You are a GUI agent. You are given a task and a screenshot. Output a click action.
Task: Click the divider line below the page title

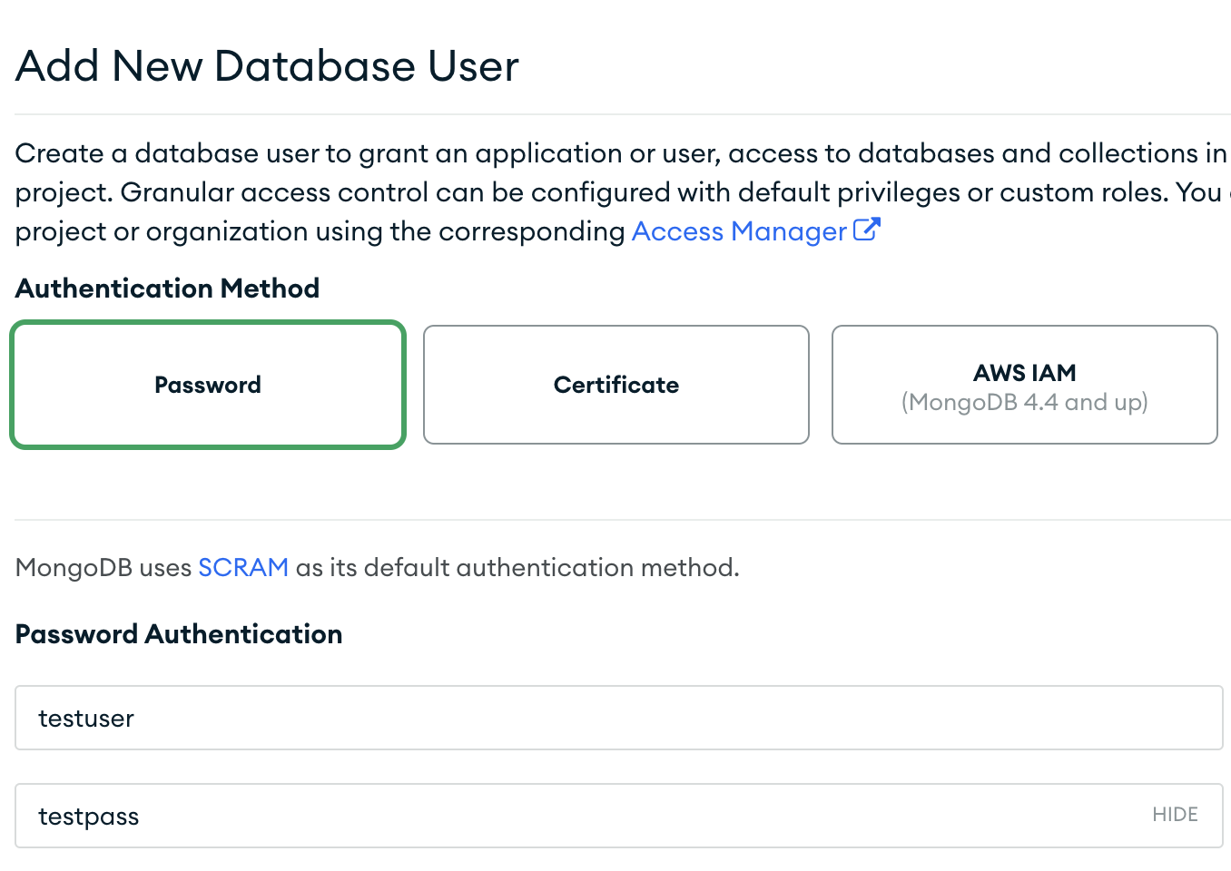[x=617, y=114]
